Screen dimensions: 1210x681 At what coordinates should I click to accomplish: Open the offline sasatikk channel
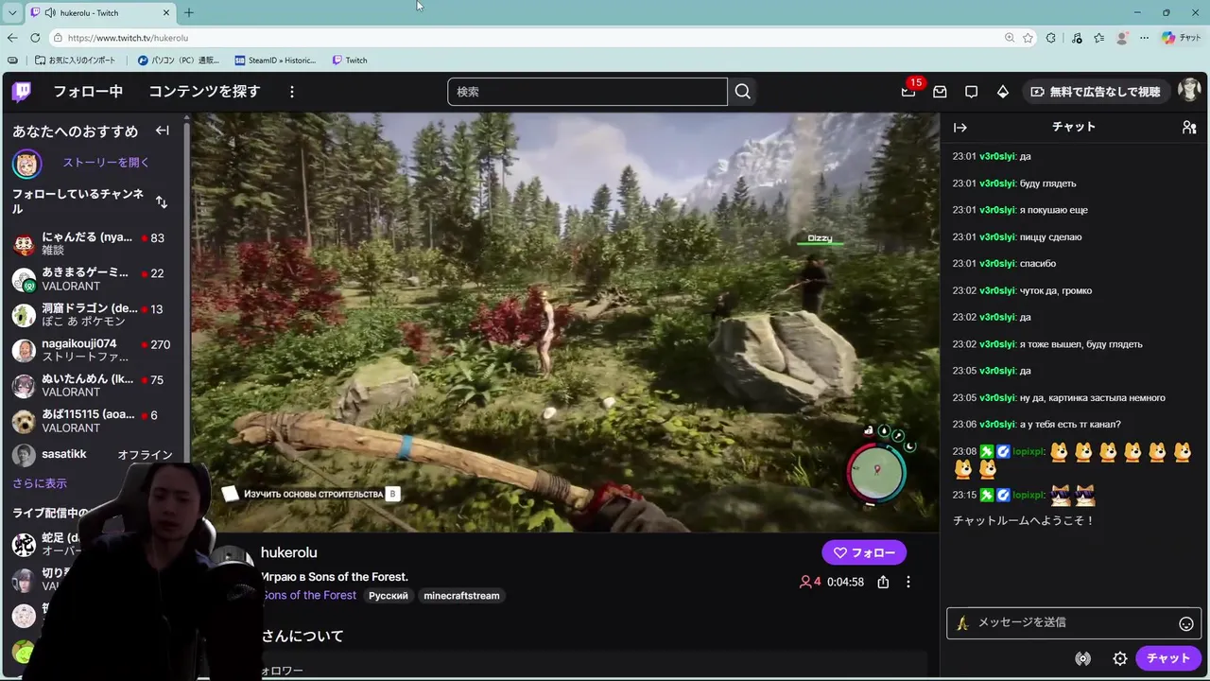pyautogui.click(x=95, y=455)
